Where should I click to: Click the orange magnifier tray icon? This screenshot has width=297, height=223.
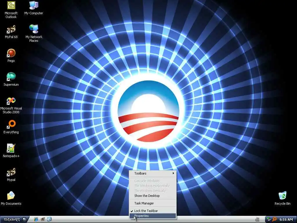pyautogui.click(x=274, y=220)
